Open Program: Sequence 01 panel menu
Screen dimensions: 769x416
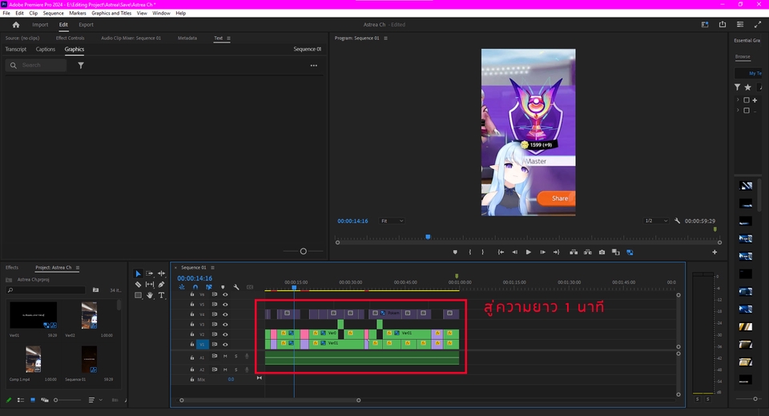(x=385, y=38)
